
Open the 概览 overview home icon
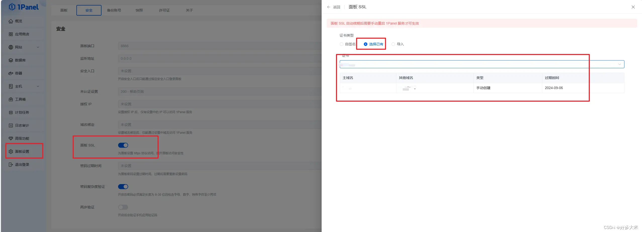coord(11,21)
